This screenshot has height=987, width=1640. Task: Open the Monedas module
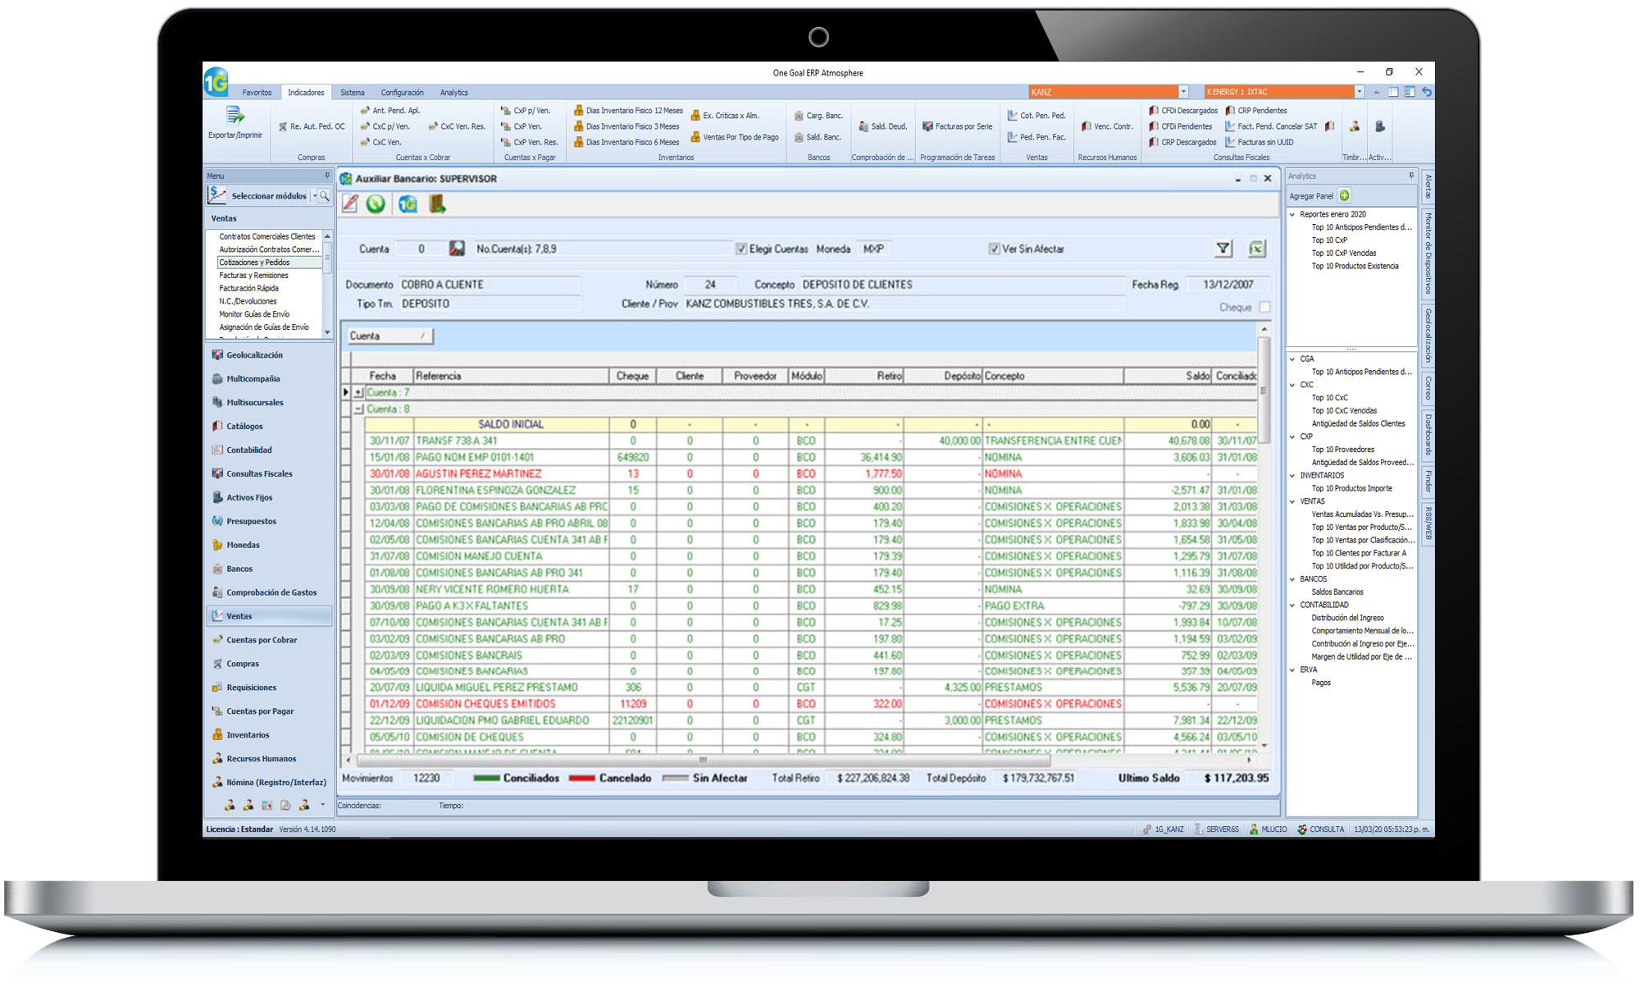243,546
